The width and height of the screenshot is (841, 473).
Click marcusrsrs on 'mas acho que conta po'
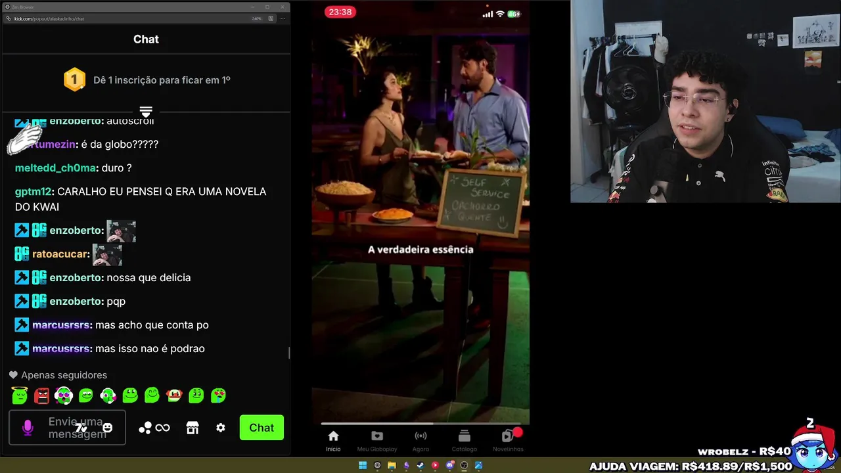(x=61, y=325)
